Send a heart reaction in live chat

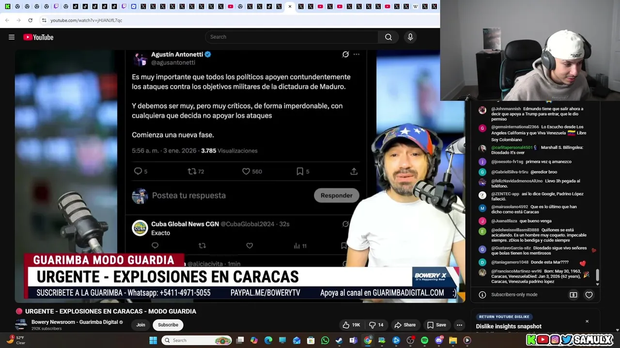point(589,295)
